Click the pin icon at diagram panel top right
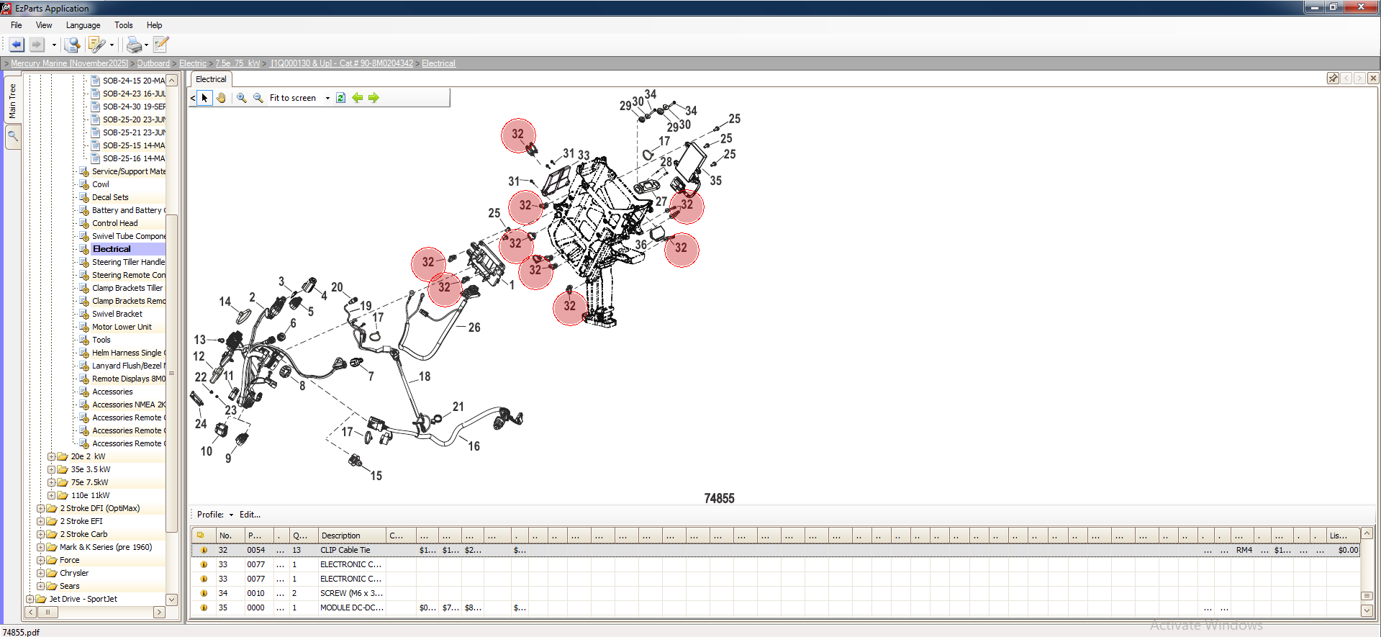The height and width of the screenshot is (637, 1381). click(x=1333, y=78)
